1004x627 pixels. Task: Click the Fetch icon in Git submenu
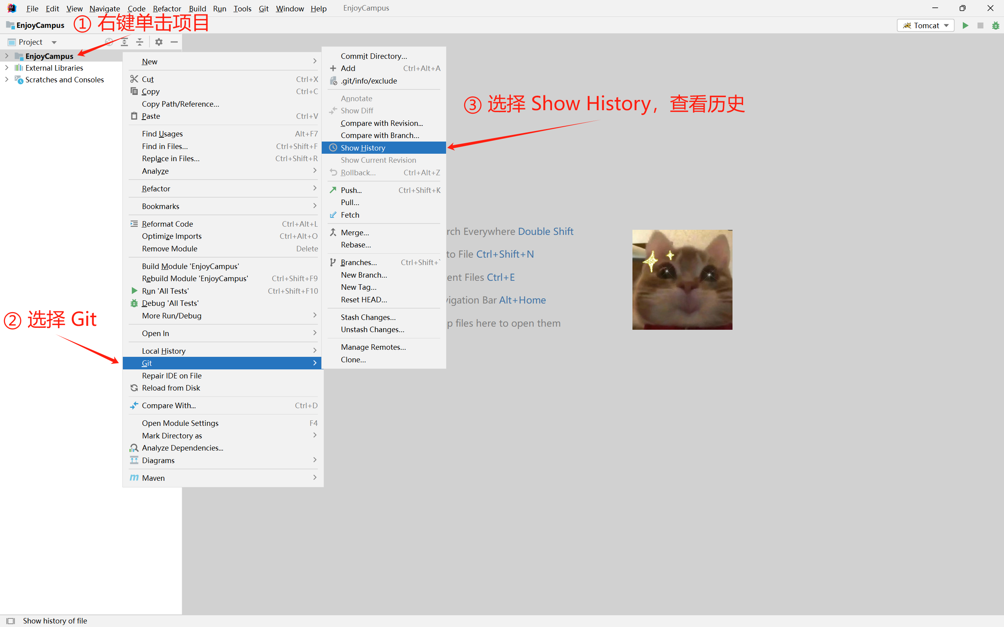coord(333,214)
